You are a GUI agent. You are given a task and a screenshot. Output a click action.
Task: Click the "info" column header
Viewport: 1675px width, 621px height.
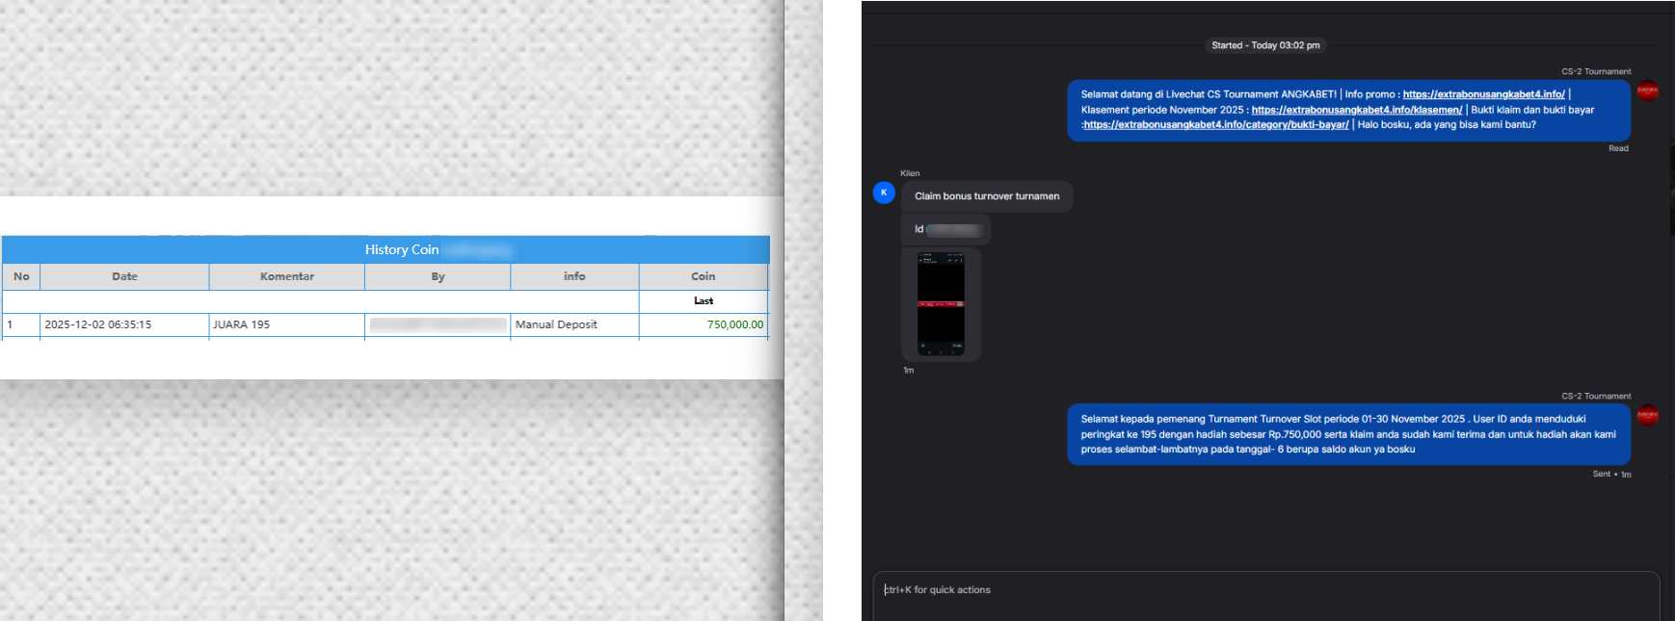click(574, 276)
